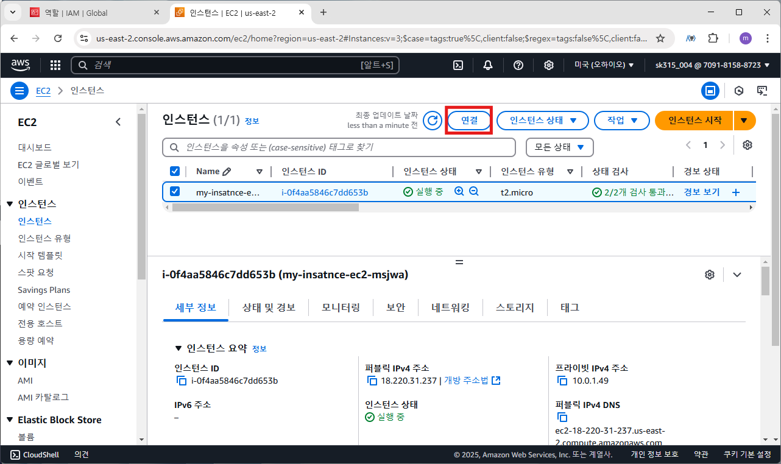Copy the private IPv4 address

563,381
